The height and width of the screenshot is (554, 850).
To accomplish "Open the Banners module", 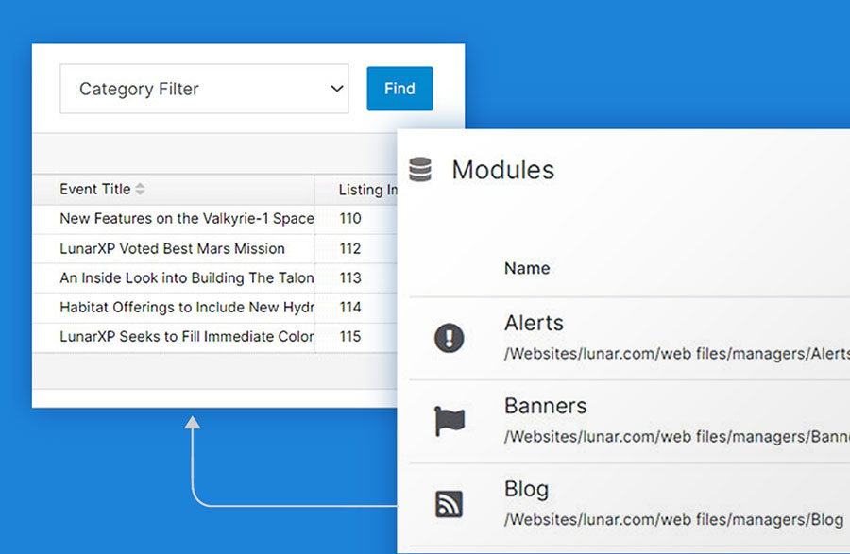I will [x=545, y=407].
